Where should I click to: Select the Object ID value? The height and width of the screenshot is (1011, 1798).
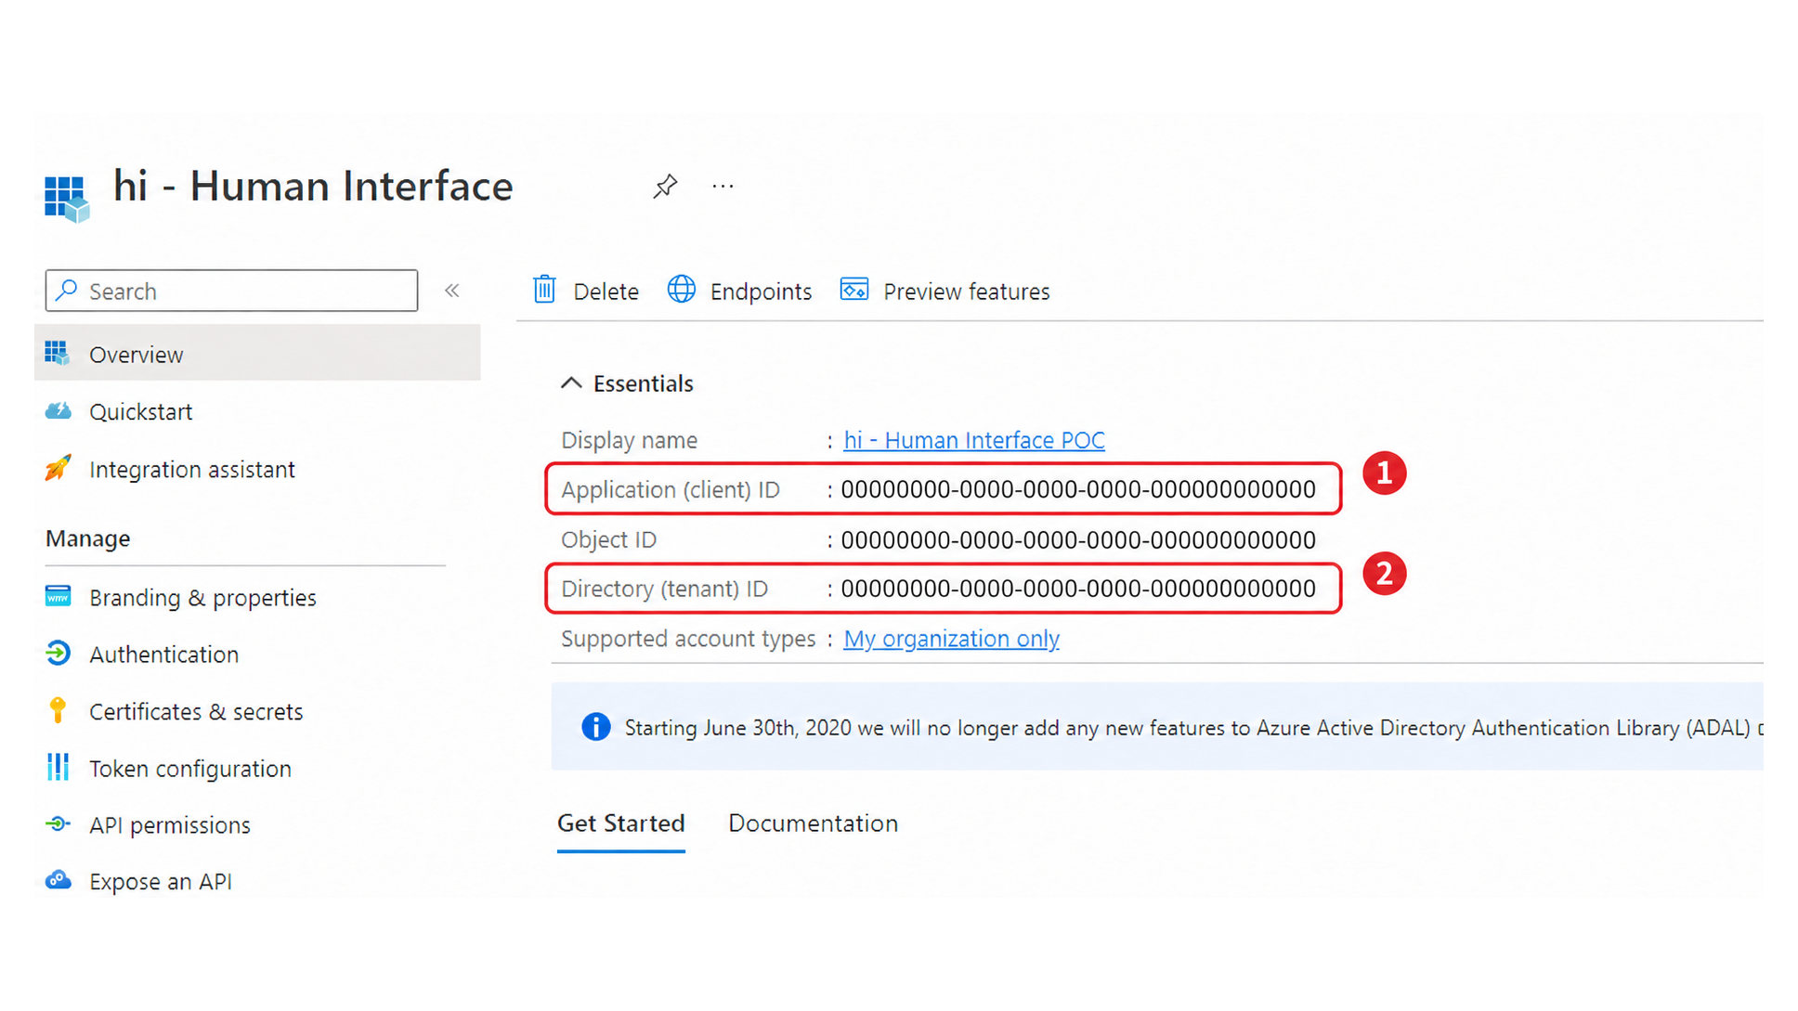pos(1078,539)
